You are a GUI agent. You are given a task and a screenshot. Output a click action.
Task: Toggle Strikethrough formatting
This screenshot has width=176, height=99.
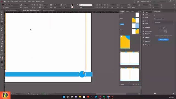click(x=37, y=7)
